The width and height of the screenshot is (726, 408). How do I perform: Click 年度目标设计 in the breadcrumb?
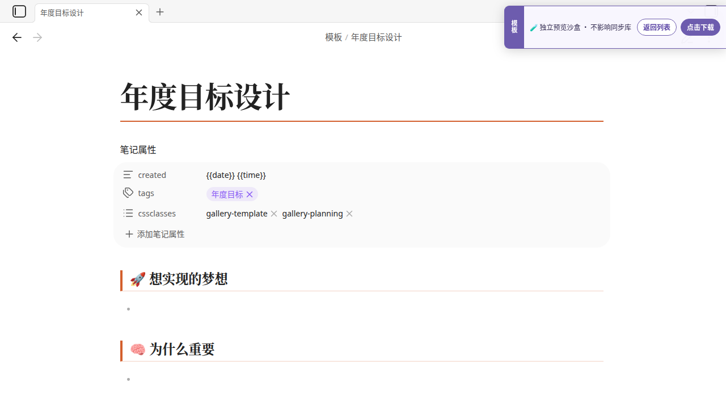(x=377, y=37)
